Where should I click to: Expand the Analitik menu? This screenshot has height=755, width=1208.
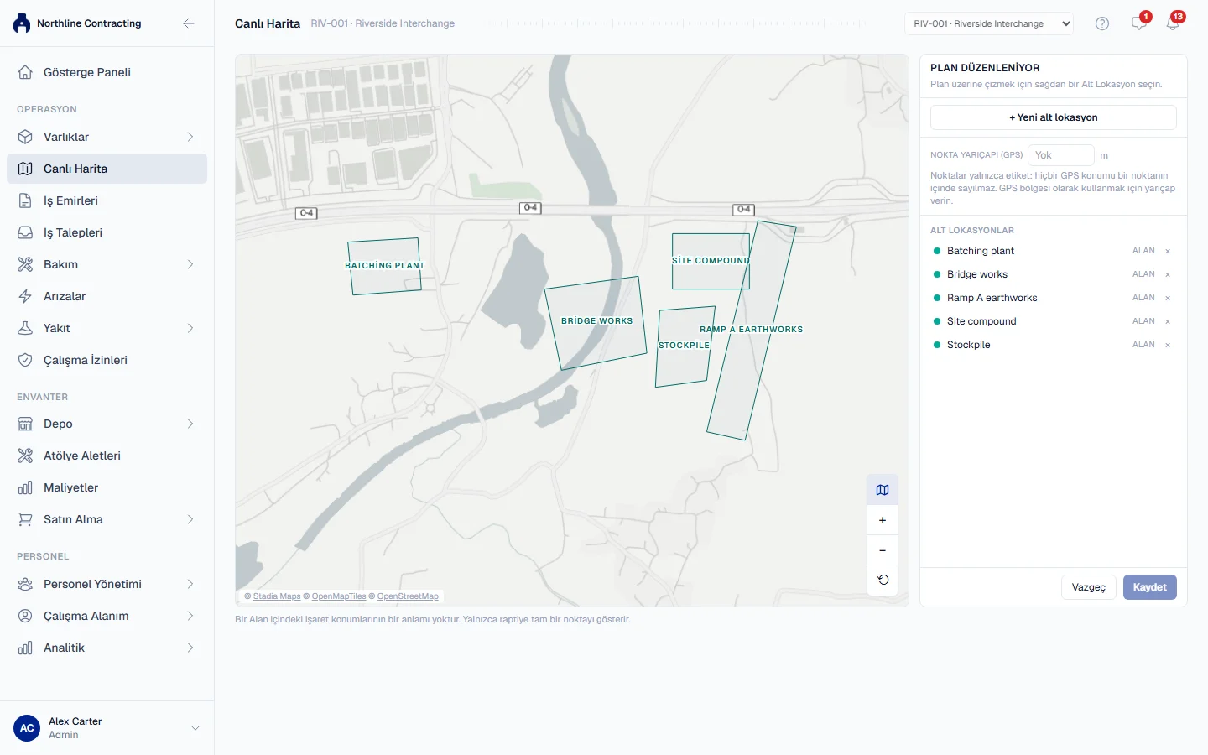pos(190,648)
